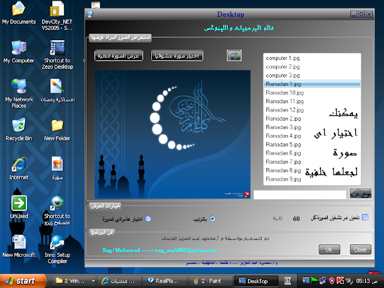This screenshot has width=384, height=288.
Task: Select Ramadan 9.jpg in the list
Action: click(x=312, y=179)
